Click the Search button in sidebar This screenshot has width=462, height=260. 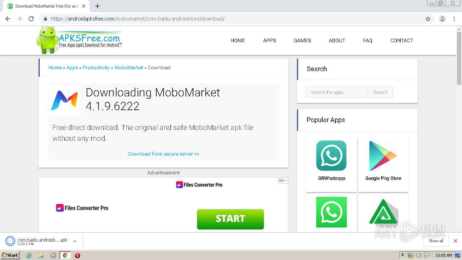(380, 92)
